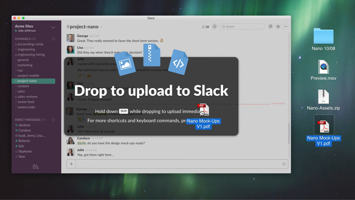Open the Acme Sites workspace menu chevron
355x200 pixels.
click(x=53, y=28)
